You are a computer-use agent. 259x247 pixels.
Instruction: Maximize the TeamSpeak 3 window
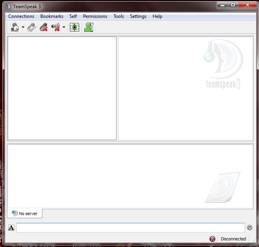(x=233, y=5)
